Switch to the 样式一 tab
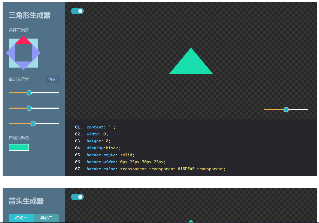Screen dimensions: 319x223 22,218
